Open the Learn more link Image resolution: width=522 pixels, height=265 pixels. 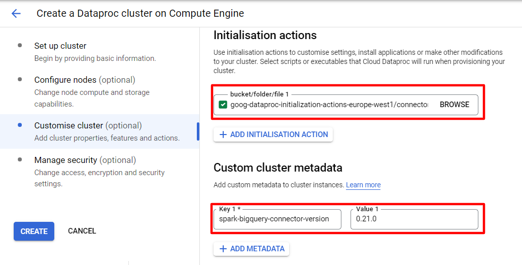pos(363,185)
